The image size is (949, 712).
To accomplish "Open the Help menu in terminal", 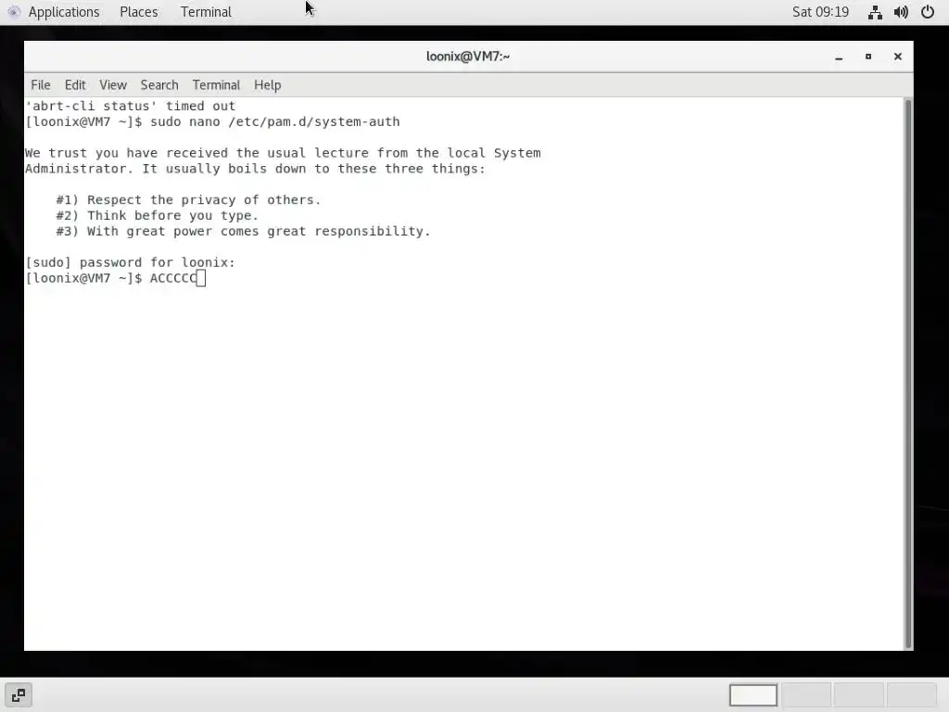I will click(268, 84).
